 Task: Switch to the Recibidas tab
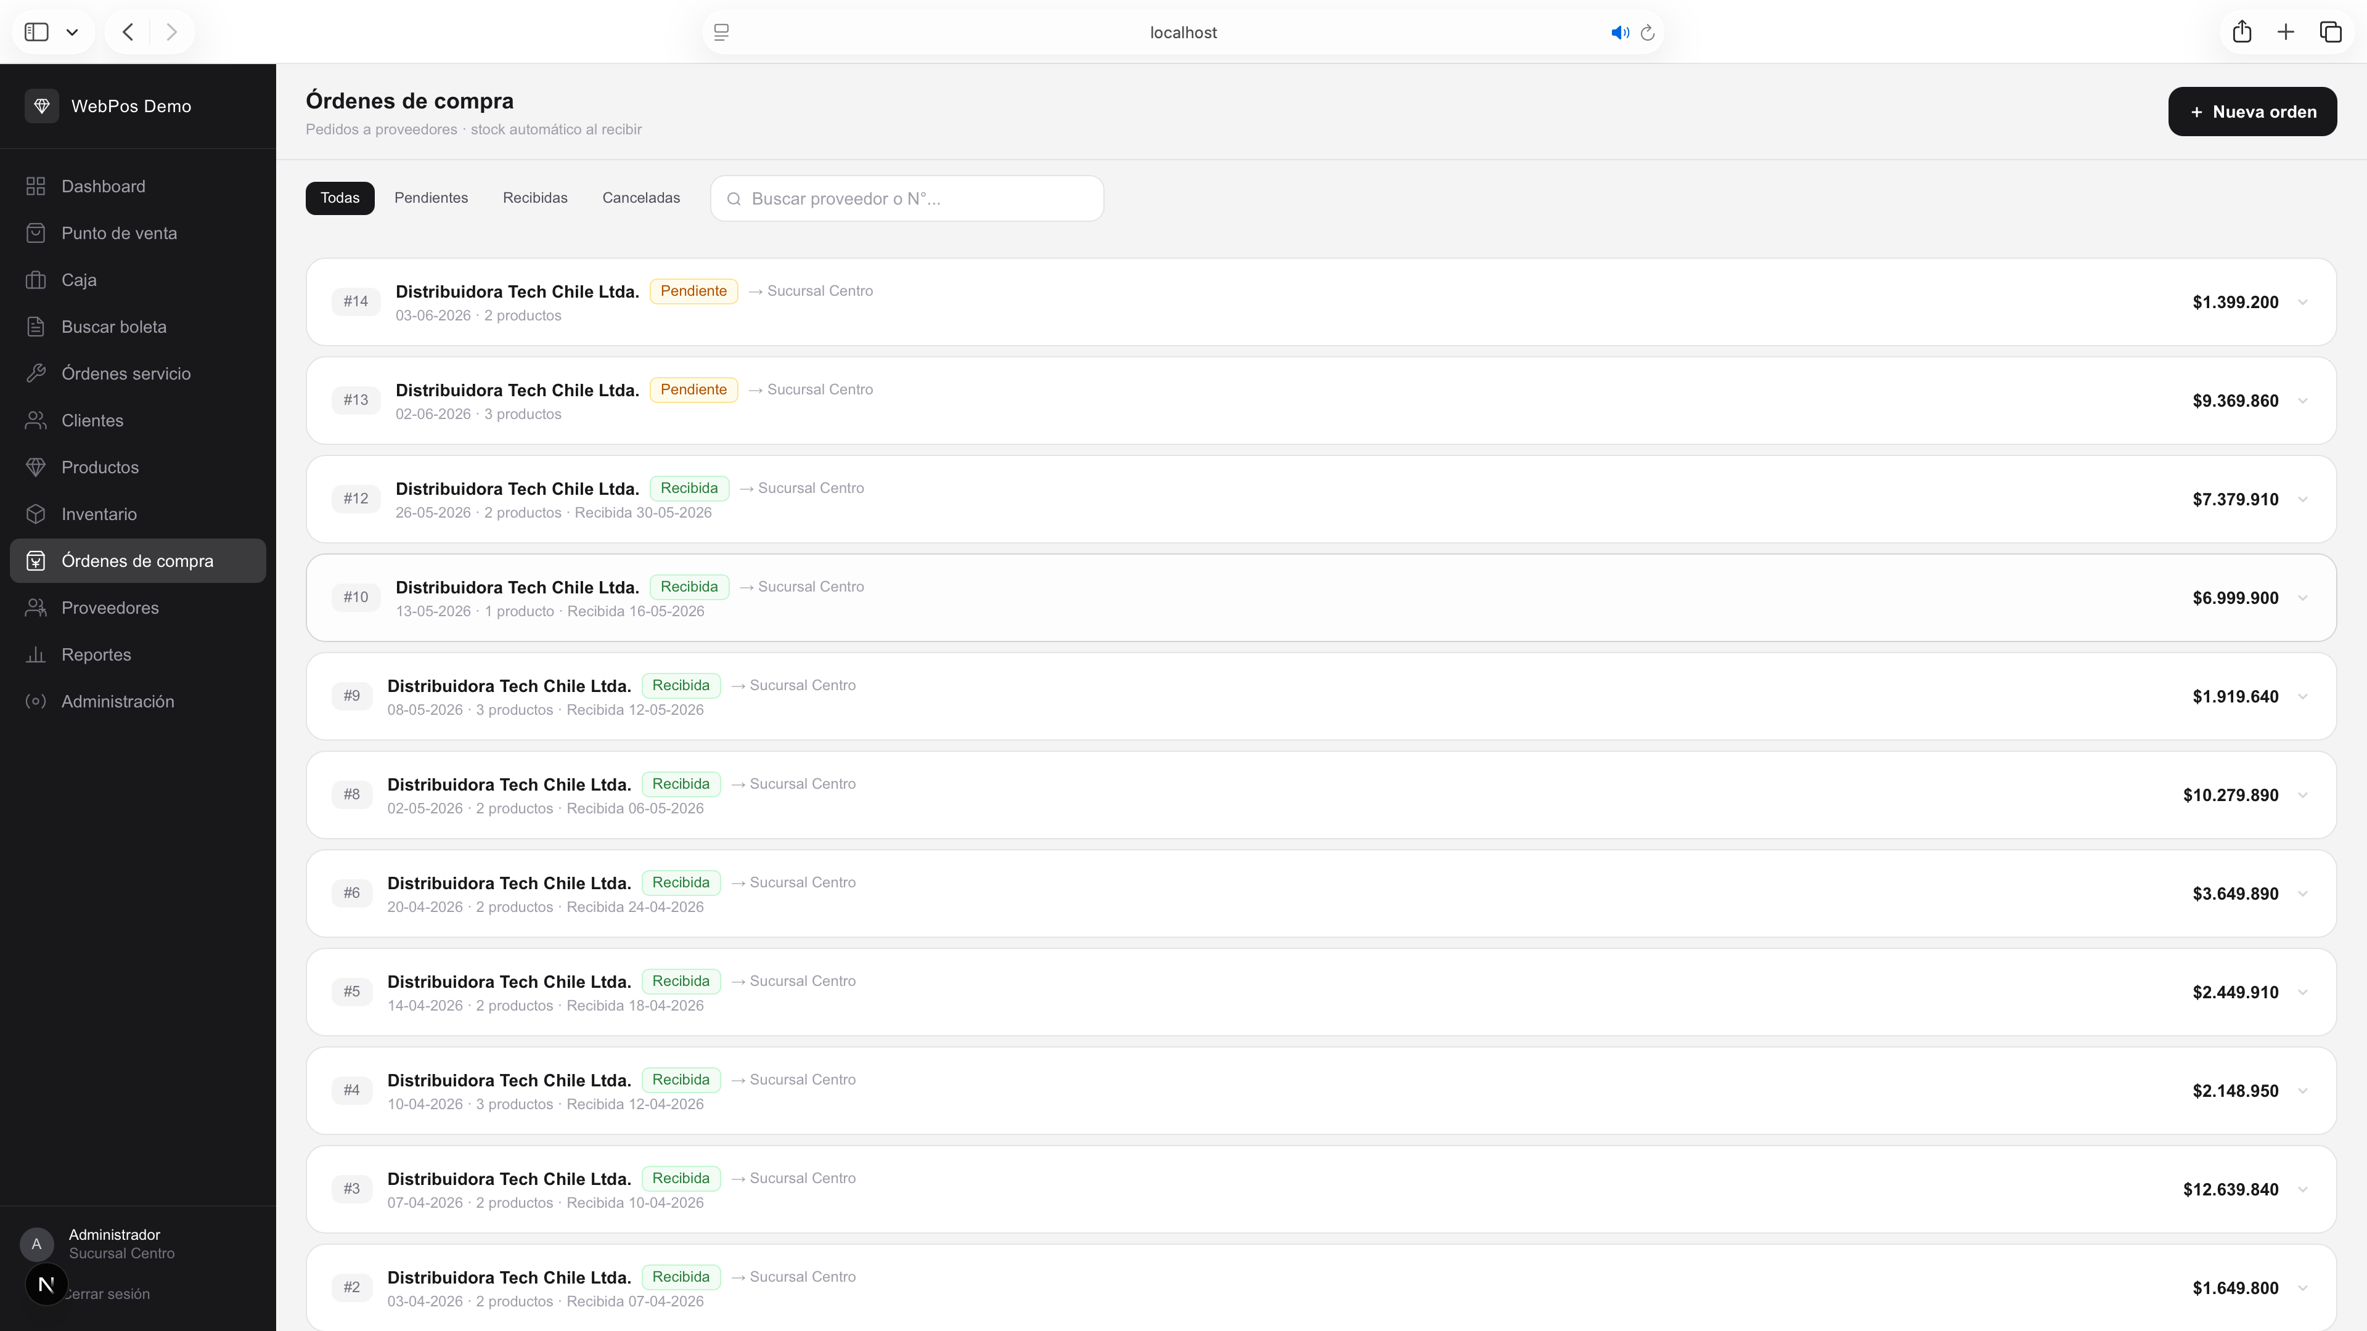tap(535, 198)
